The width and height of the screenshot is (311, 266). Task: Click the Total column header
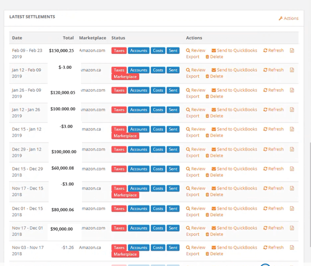[68, 38]
